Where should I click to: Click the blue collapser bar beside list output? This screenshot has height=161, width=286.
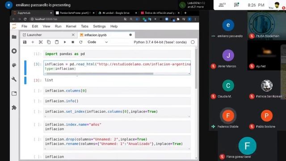tap(25, 80)
